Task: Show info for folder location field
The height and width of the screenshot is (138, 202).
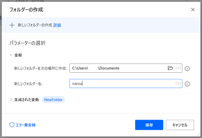Action: pyautogui.click(x=187, y=68)
